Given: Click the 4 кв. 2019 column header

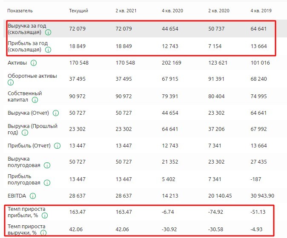Looking at the screenshot, I should [x=261, y=10].
